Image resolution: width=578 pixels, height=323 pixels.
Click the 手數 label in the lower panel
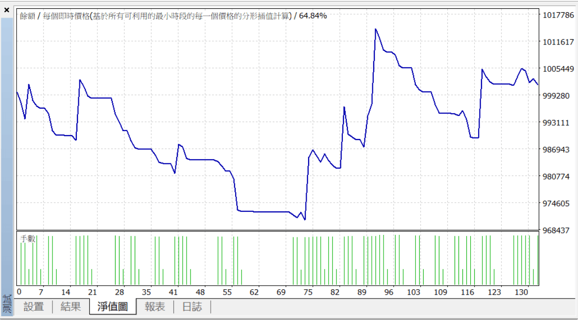tap(28, 239)
